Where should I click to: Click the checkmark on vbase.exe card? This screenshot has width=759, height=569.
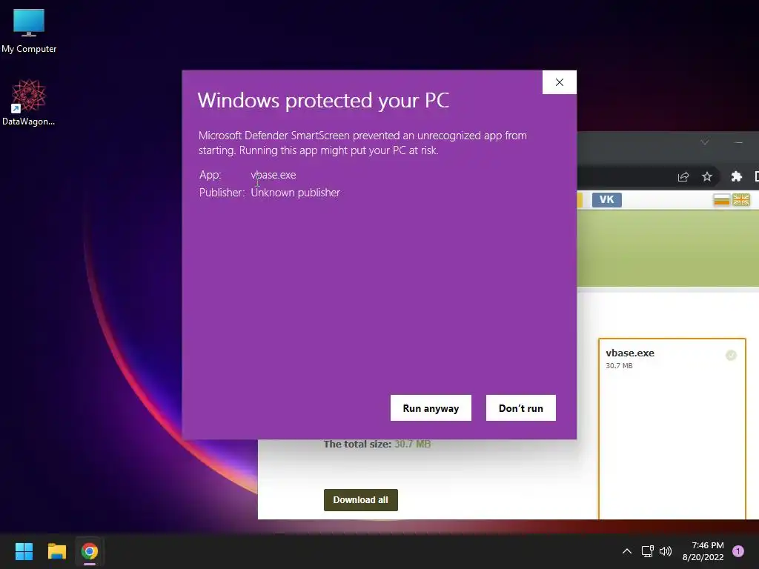[x=731, y=355]
